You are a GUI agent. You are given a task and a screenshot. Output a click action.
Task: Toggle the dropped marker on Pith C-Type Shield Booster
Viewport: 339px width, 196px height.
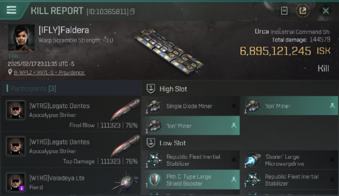point(234,180)
